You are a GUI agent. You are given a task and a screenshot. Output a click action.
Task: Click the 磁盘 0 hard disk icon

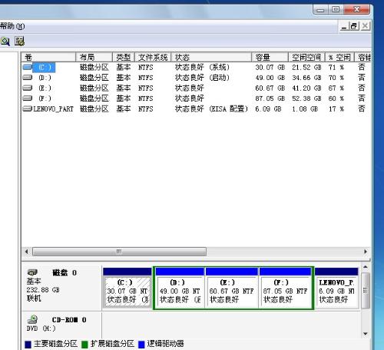(32, 272)
